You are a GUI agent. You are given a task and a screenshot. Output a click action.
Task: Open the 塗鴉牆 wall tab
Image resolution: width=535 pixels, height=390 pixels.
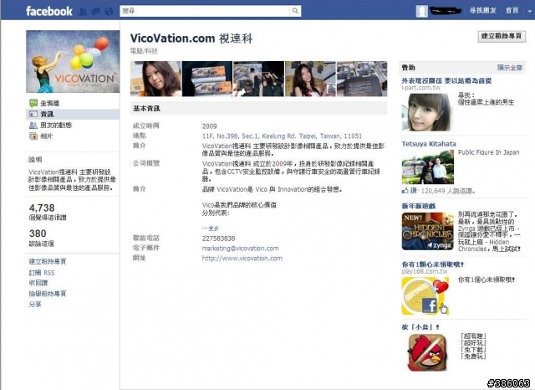pyautogui.click(x=50, y=103)
